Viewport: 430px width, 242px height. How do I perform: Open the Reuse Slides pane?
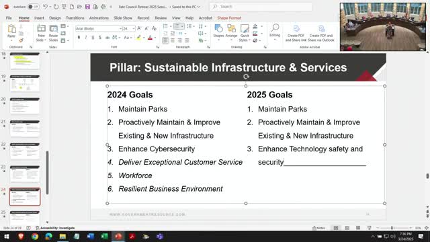tap(54, 33)
